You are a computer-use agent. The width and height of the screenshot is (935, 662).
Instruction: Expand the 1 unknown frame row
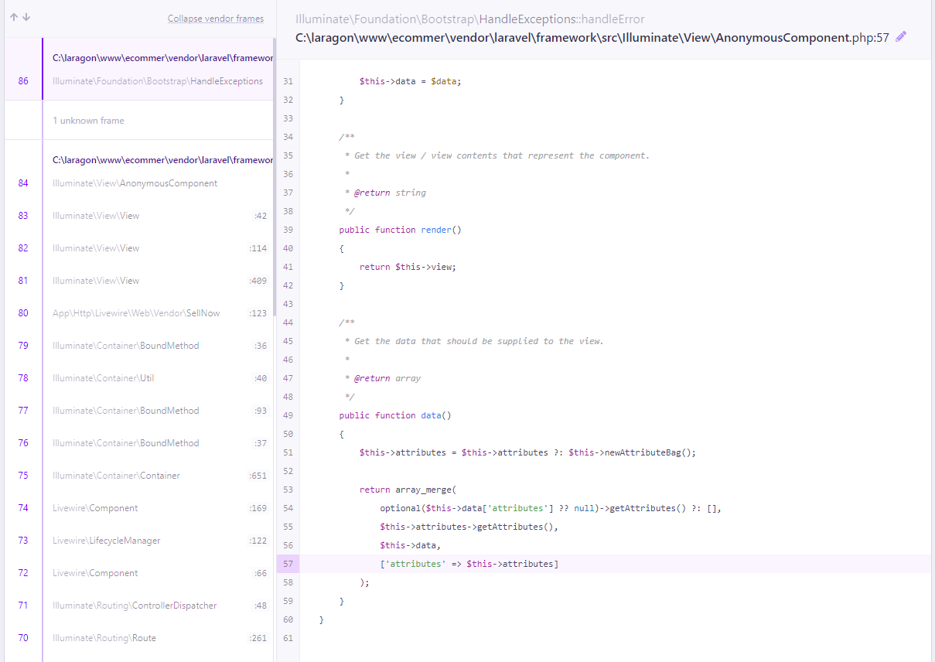pos(139,120)
